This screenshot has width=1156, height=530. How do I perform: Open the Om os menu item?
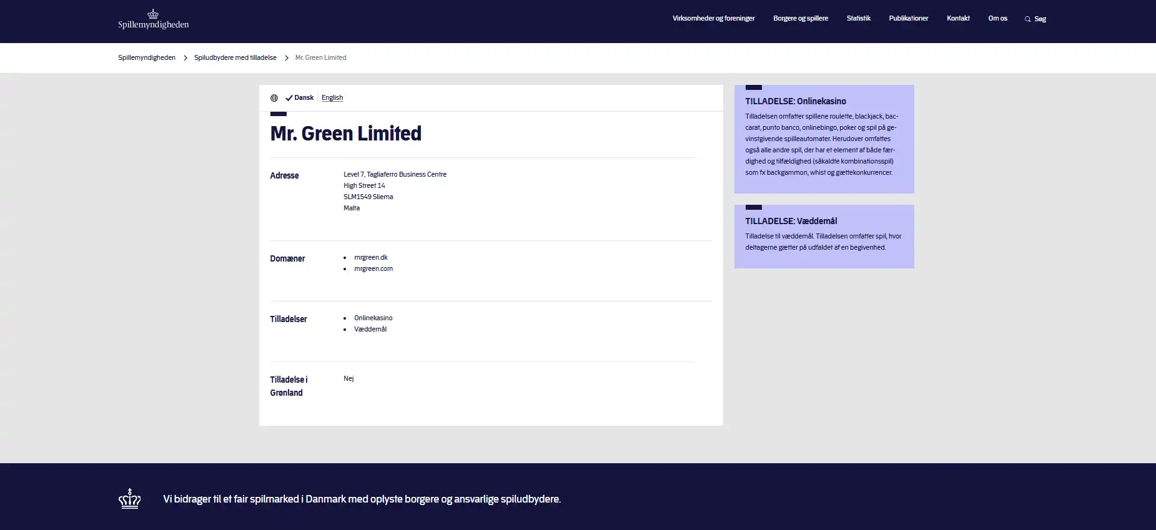click(997, 19)
